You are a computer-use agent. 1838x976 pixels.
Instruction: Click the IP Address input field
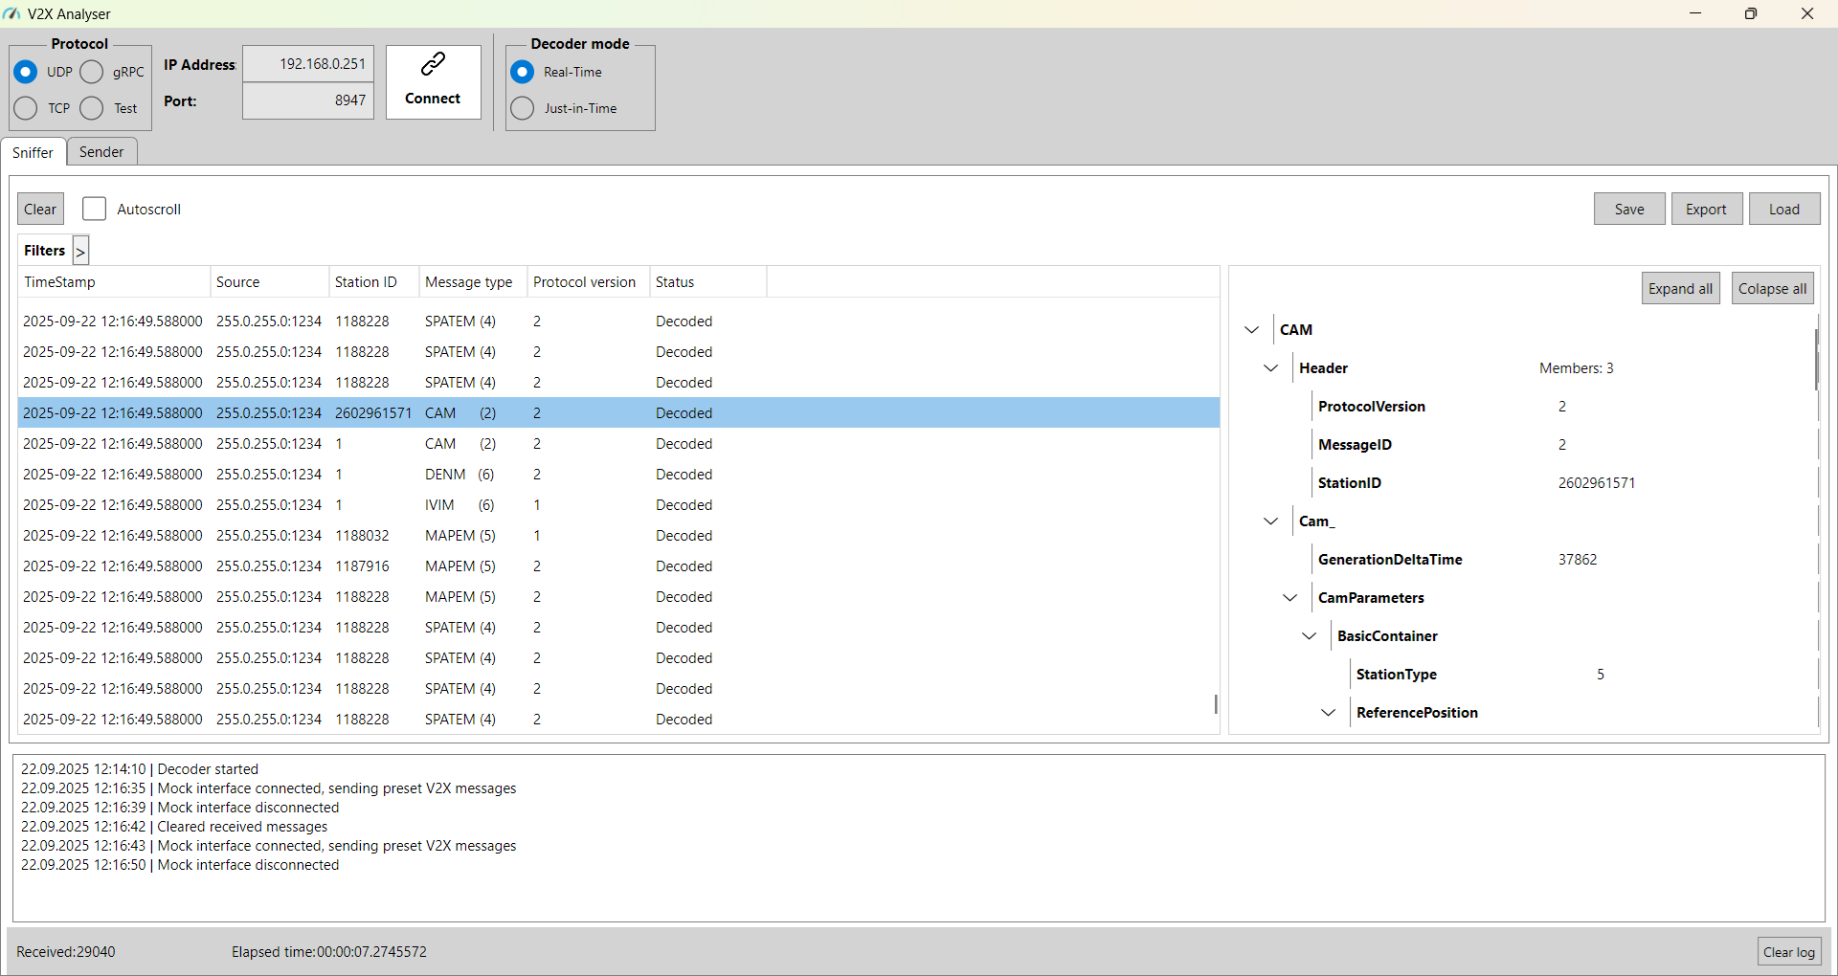coord(308,64)
